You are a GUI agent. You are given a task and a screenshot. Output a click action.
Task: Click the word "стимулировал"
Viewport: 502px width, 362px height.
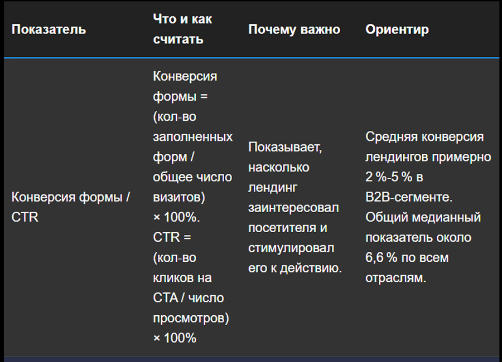point(291,247)
